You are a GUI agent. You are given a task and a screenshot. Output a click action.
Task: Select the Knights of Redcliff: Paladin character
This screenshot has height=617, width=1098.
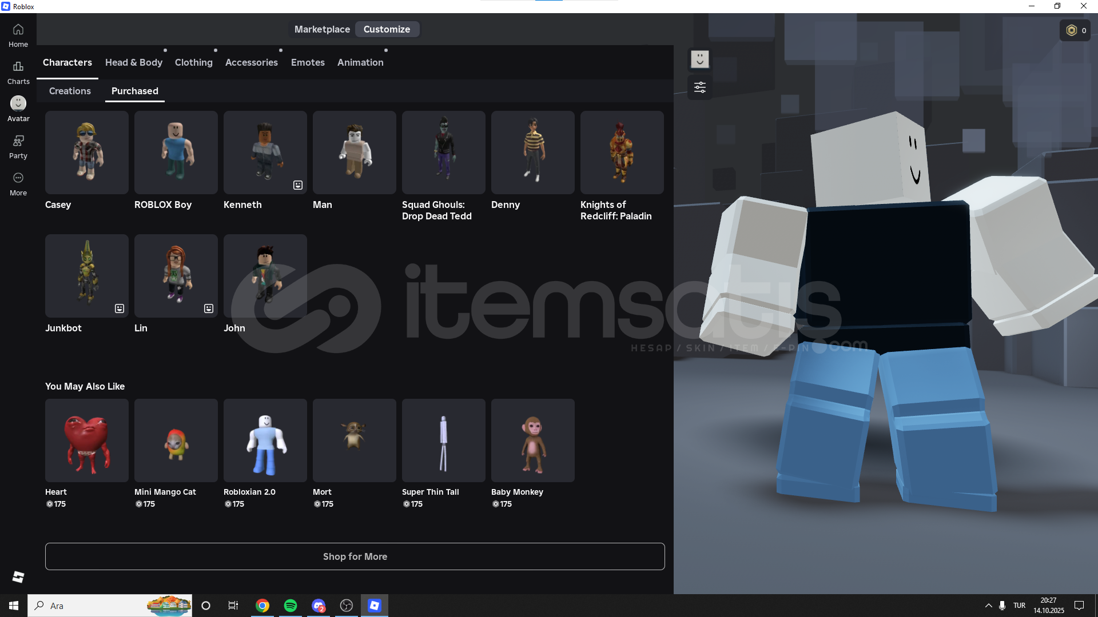click(x=622, y=153)
